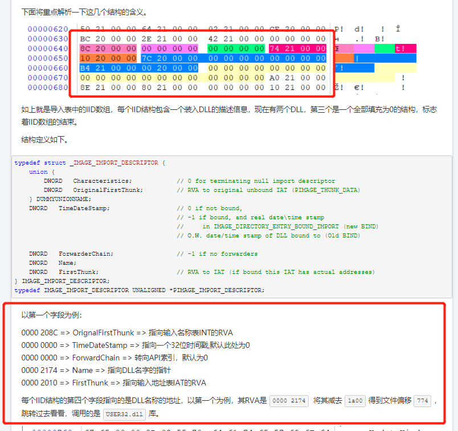Click inline code box 'USER32.dll'
Screen dimensions: 458x431
click(124, 414)
